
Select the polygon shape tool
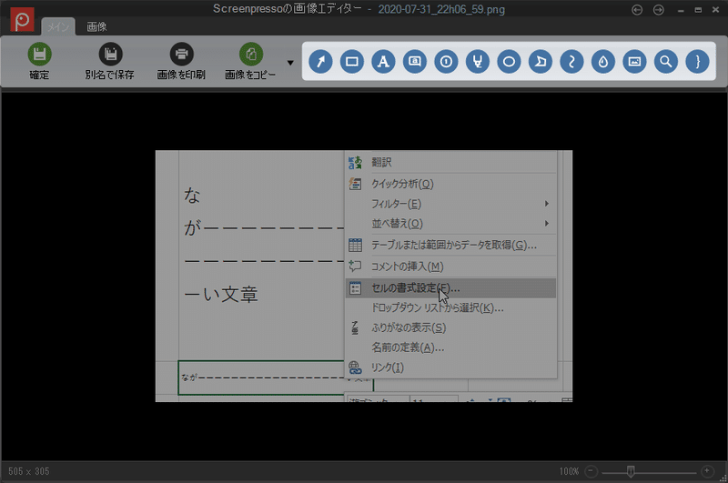[x=541, y=61]
